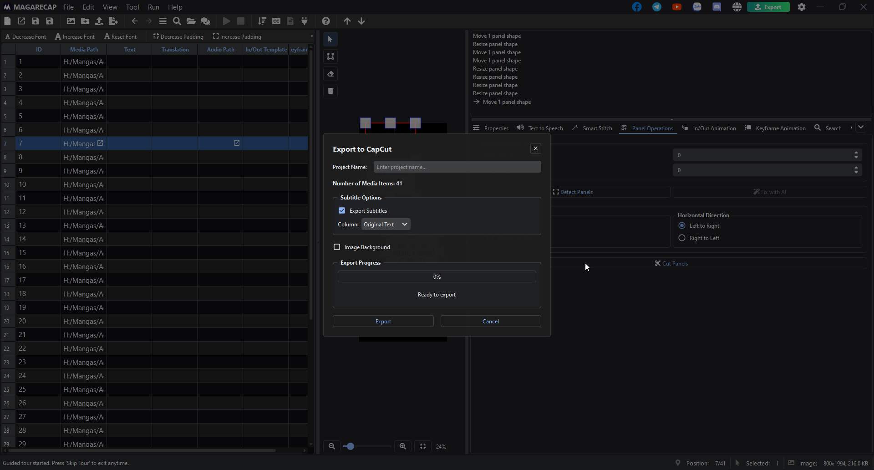Click the zoom in magnifier below canvas

pyautogui.click(x=403, y=446)
